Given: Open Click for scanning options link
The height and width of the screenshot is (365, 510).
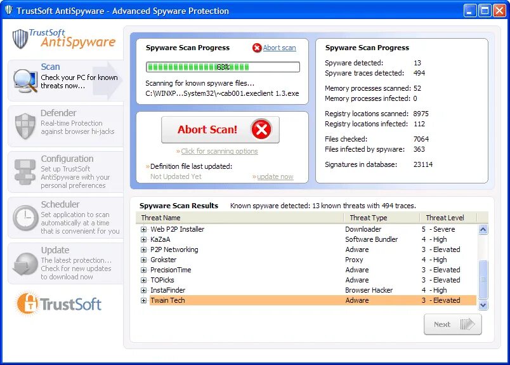Looking at the screenshot, I should [x=219, y=151].
